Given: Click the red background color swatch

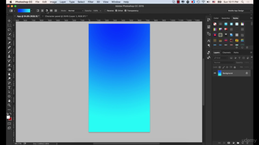Looking at the screenshot, I should point(11,119).
